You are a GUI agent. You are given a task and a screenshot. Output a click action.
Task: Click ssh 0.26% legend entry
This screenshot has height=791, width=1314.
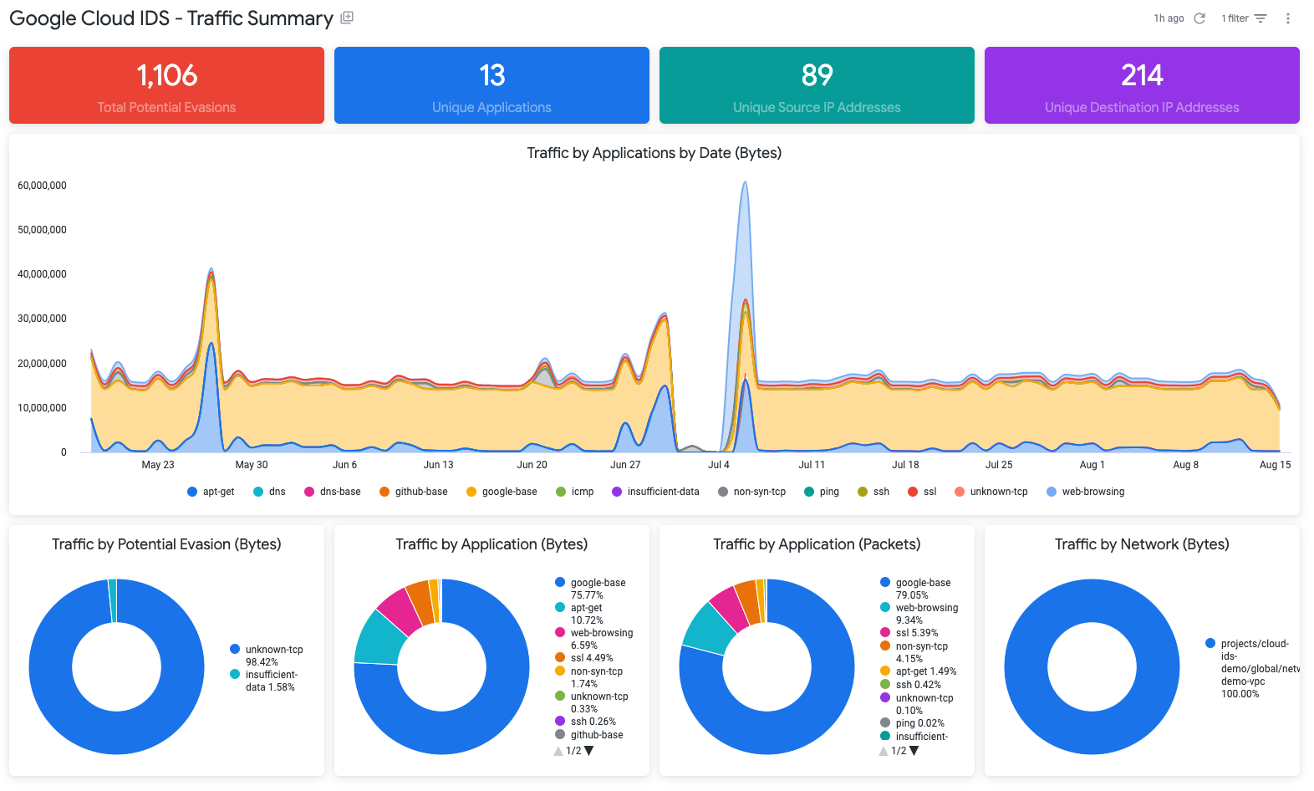tap(586, 722)
